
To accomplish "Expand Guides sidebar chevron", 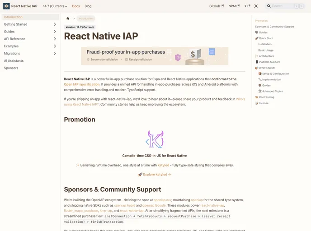I will [55, 32].
